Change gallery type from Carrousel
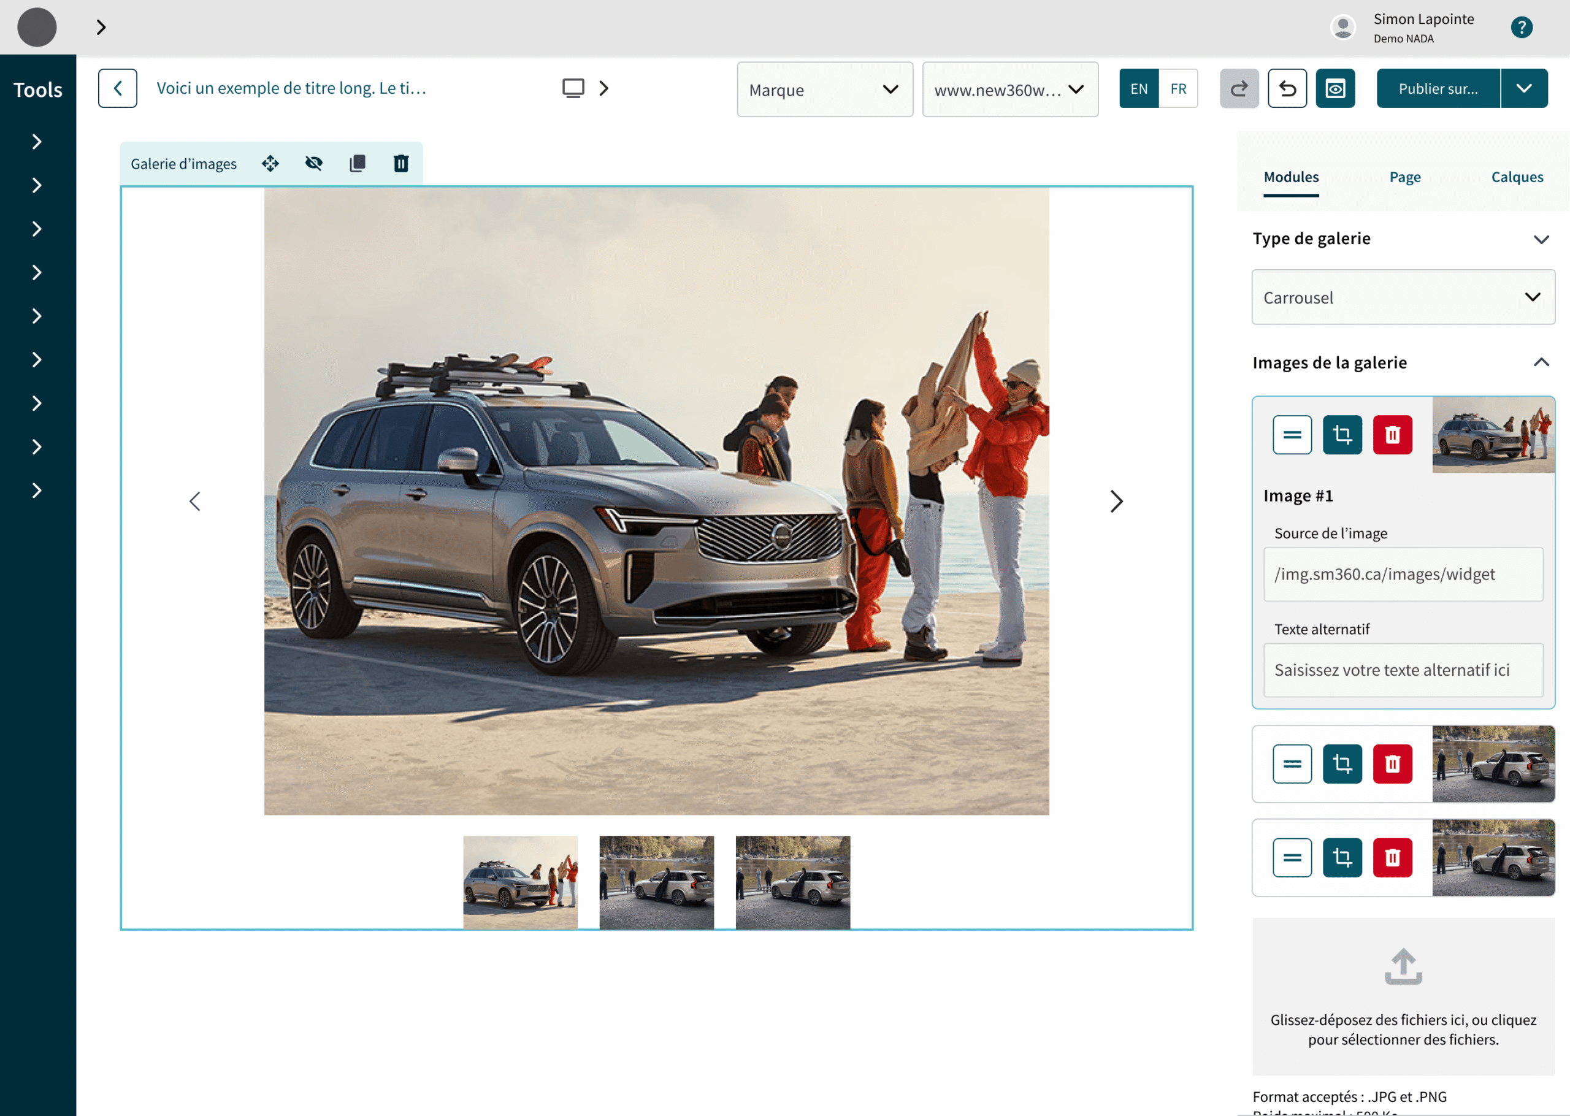 pos(1403,297)
